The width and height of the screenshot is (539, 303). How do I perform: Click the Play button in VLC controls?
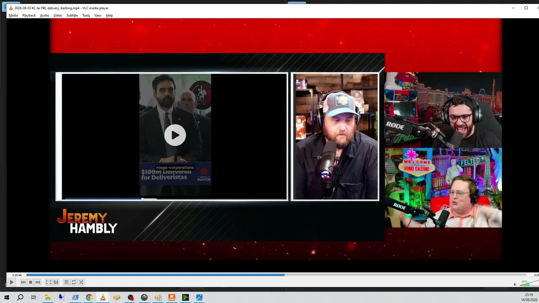coord(11,282)
